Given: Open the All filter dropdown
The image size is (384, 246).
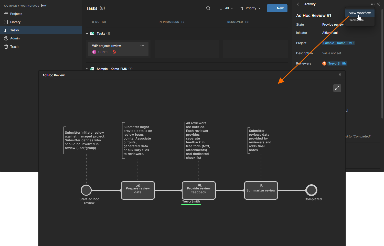Looking at the screenshot, I should pos(226,8).
